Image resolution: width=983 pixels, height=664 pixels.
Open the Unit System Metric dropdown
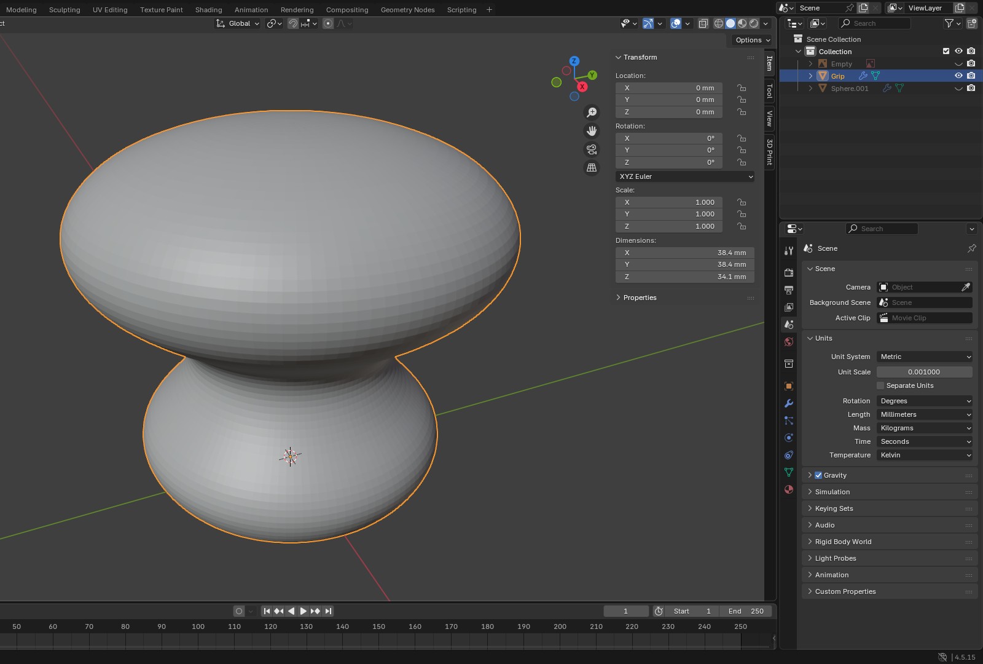click(925, 357)
